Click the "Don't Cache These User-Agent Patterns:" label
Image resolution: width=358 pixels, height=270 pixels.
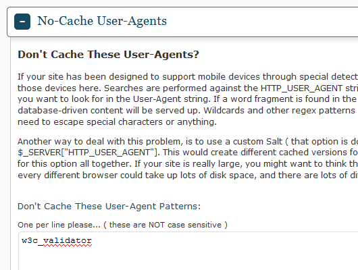point(109,207)
